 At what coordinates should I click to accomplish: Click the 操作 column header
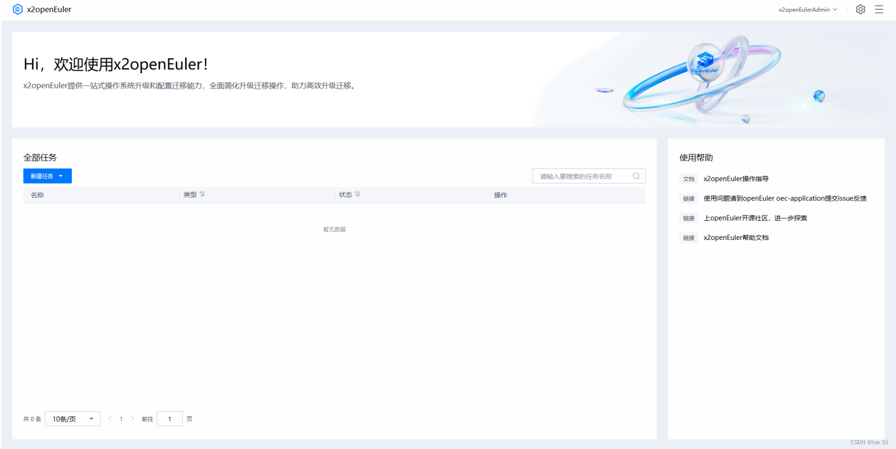pyautogui.click(x=500, y=195)
